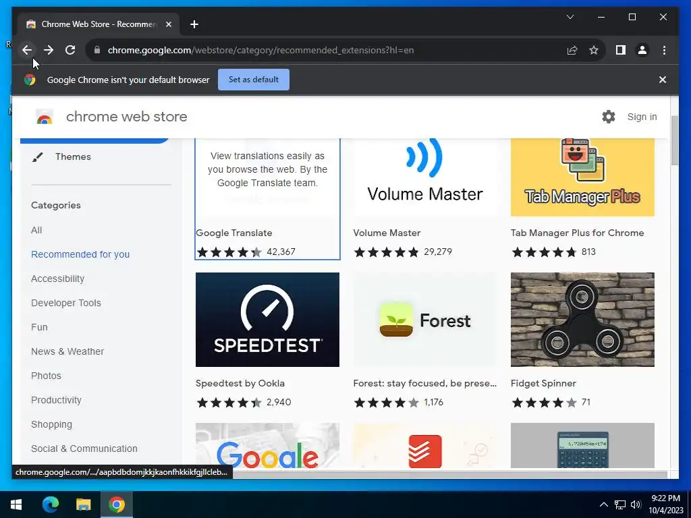Click the Chrome Web Store rainbow logo
The width and height of the screenshot is (691, 518).
[45, 117]
